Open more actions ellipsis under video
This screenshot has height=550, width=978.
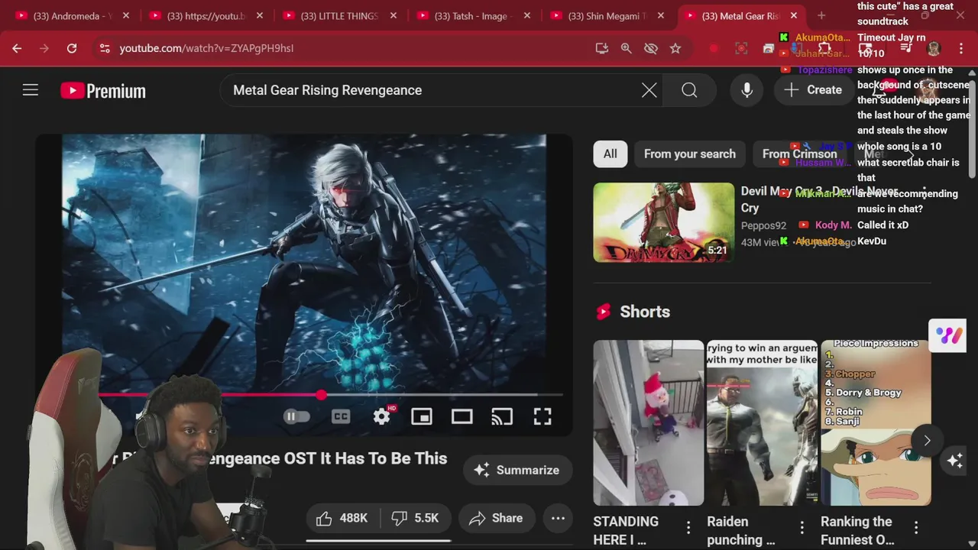(559, 518)
